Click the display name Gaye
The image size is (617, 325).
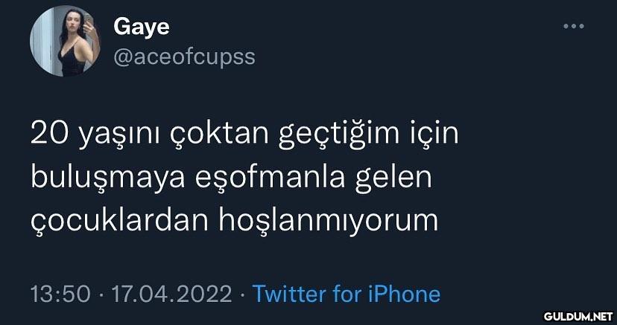(142, 28)
